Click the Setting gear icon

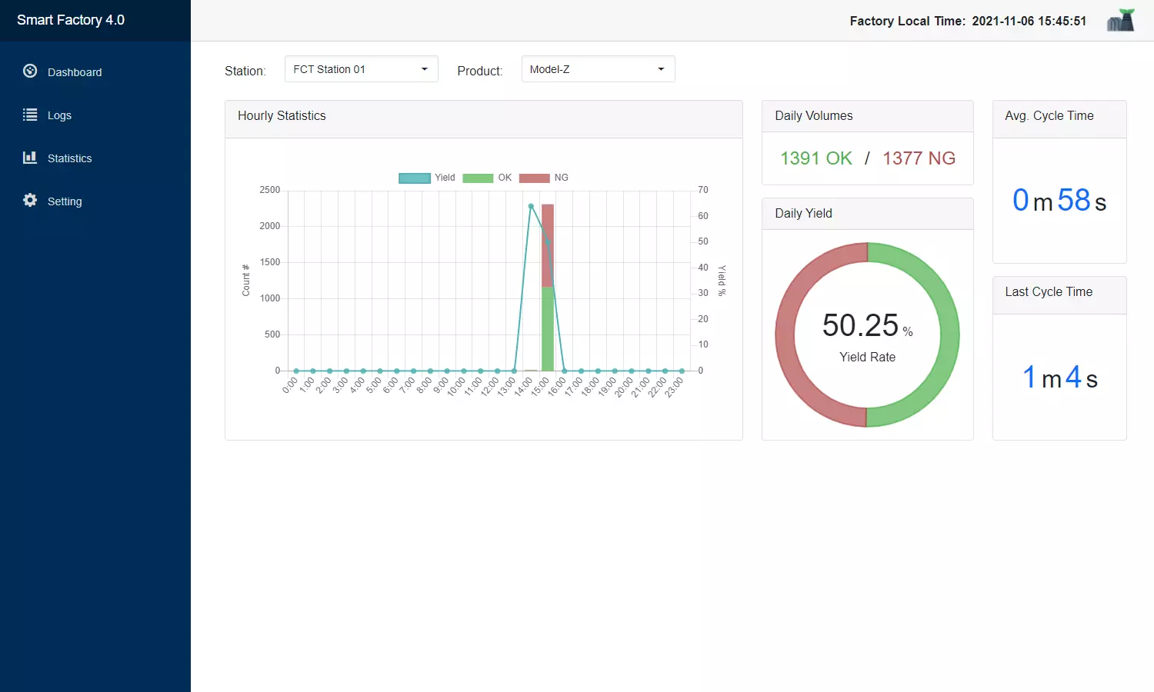(30, 201)
